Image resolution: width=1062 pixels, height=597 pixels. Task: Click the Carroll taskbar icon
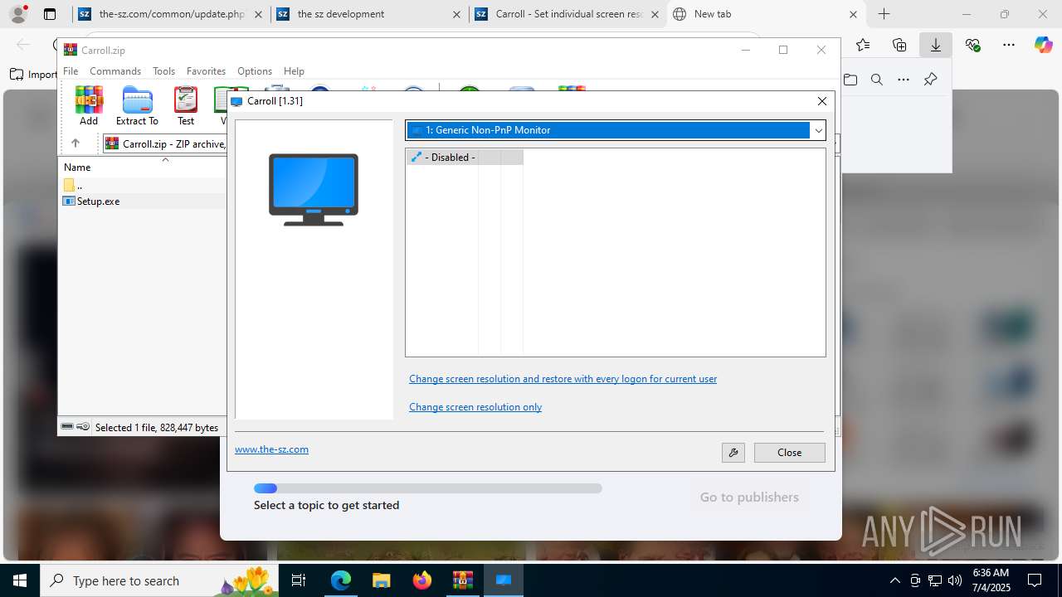tap(504, 580)
